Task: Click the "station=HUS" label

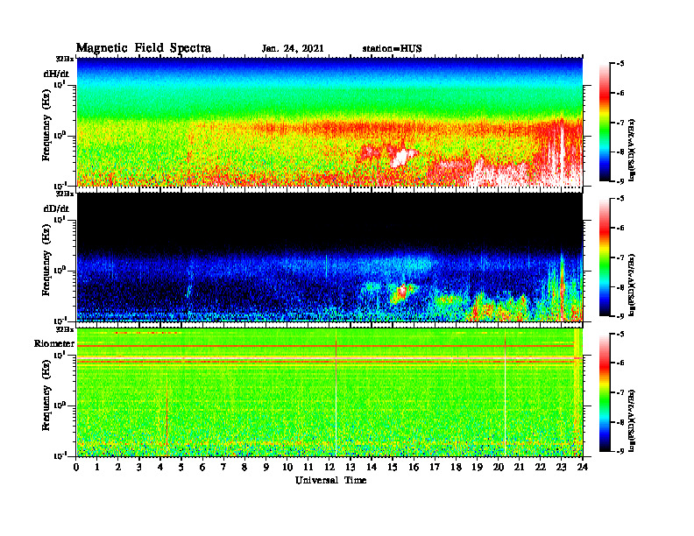Action: point(392,48)
